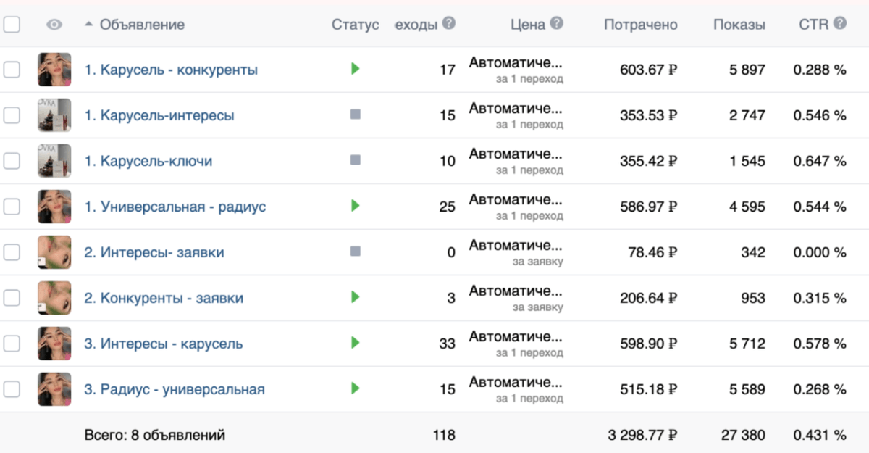The width and height of the screenshot is (869, 453).
Task: Click the eye visibility icon in header
Action: point(54,25)
